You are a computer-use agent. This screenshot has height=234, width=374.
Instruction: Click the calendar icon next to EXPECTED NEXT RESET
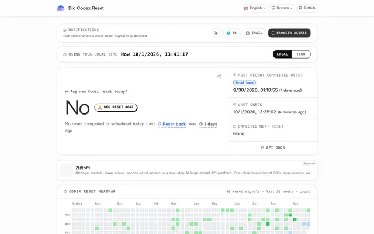[x=234, y=126]
